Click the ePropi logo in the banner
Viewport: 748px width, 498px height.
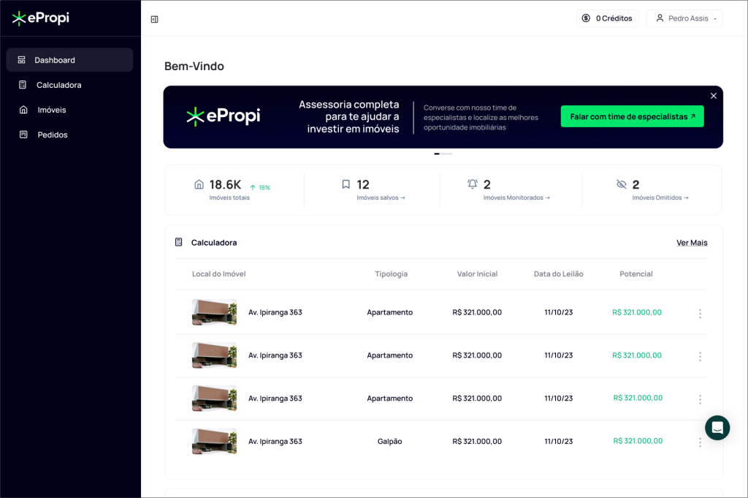(x=224, y=116)
